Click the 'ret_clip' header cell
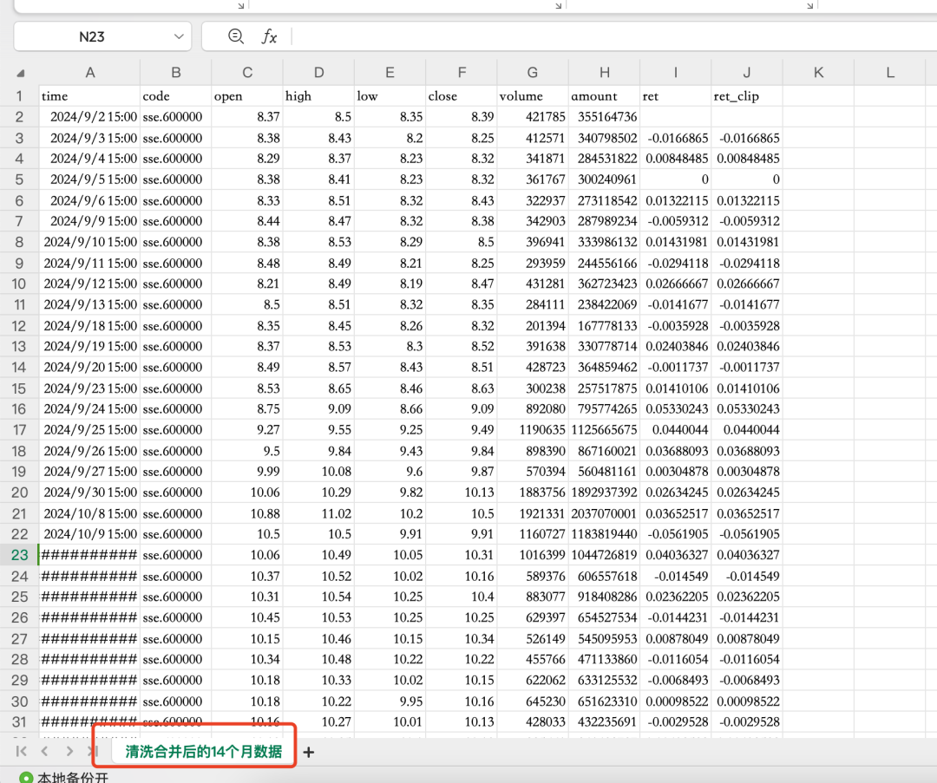937x783 pixels. 747,96
